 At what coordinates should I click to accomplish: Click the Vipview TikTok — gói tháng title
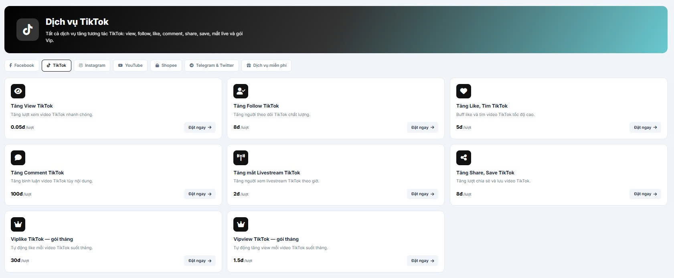click(x=266, y=239)
